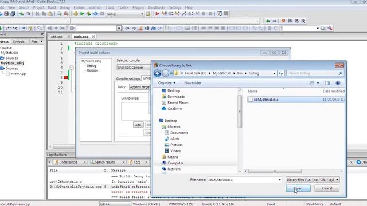367x206 pixels.
Task: Click the red breakpoint marker on line 8
Action: (x=66, y=77)
